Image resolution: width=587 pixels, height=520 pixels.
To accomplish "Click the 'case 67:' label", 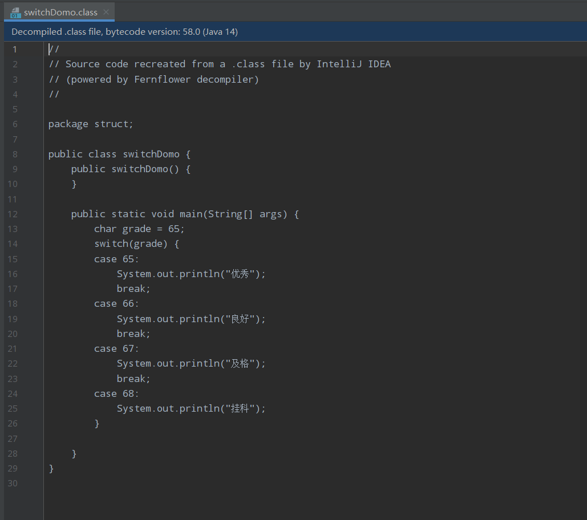I will click(x=116, y=348).
